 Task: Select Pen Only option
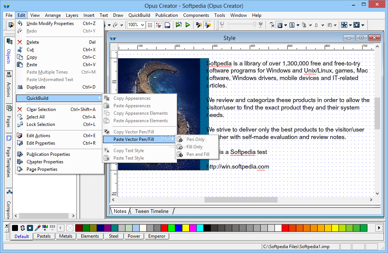coord(197,139)
